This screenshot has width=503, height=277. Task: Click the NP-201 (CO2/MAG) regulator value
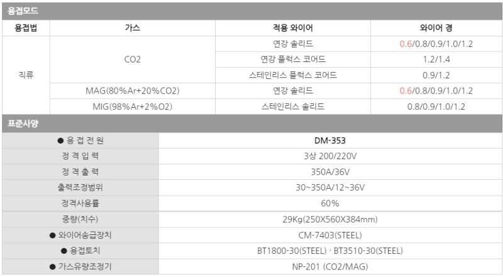(x=330, y=267)
